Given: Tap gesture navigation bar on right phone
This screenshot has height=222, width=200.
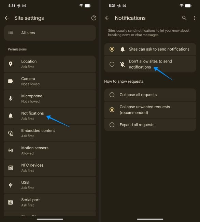Looking at the screenshot, I should [x=150, y=219].
